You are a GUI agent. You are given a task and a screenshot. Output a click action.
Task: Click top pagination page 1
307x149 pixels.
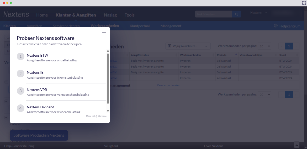click(289, 46)
